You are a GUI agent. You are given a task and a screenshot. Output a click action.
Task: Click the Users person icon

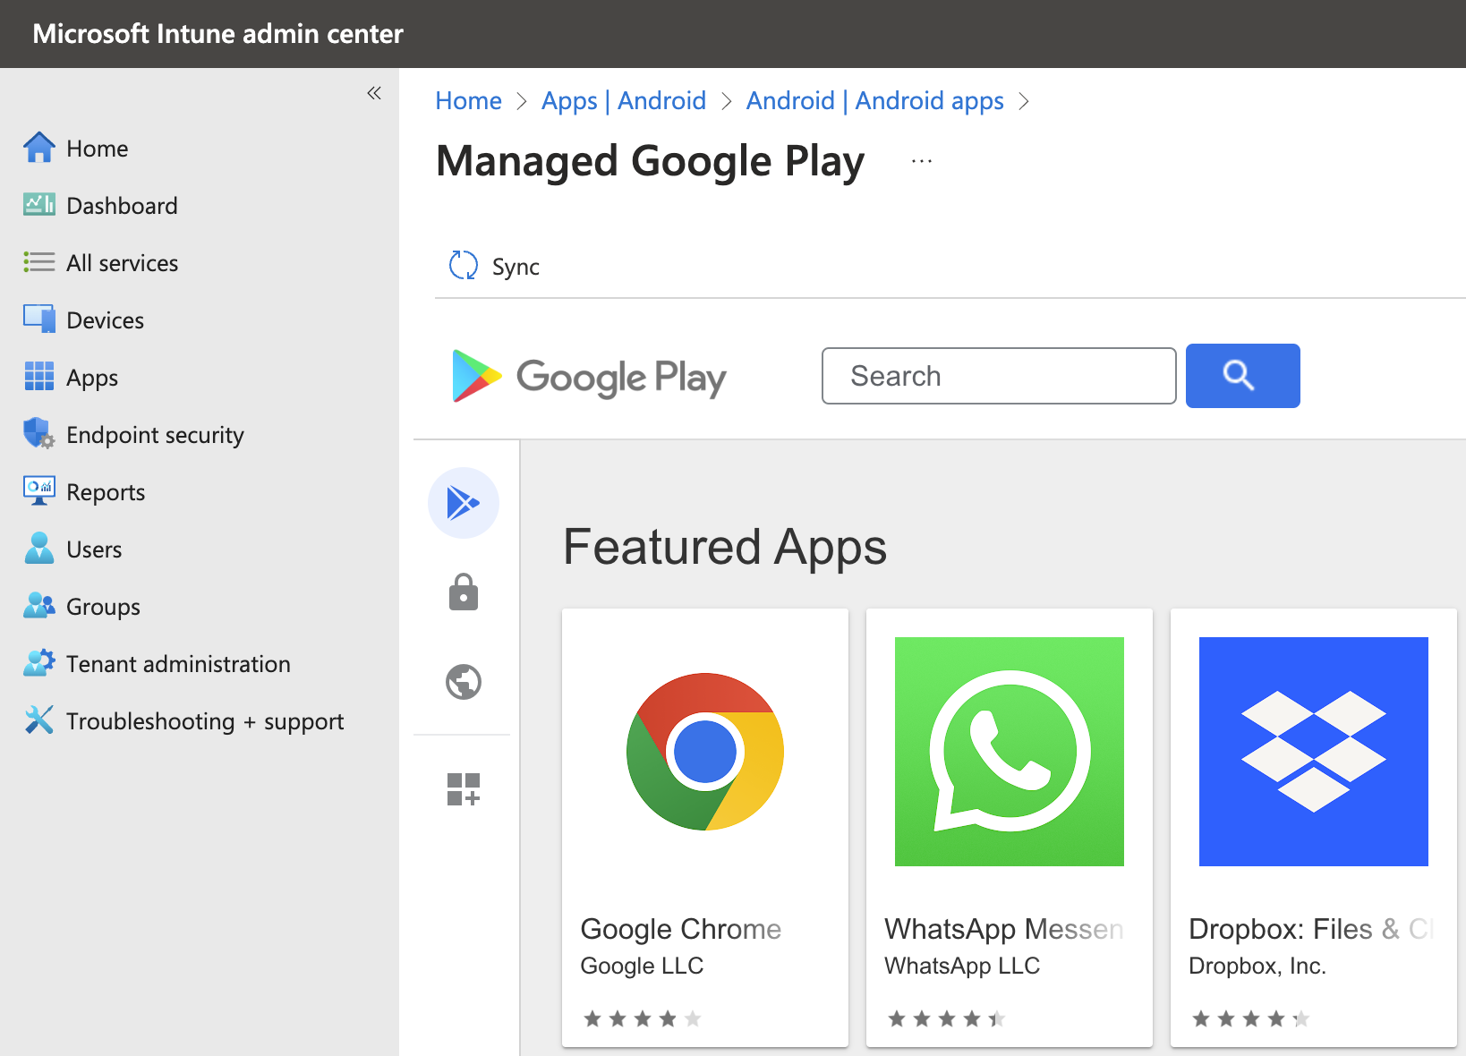click(39, 549)
